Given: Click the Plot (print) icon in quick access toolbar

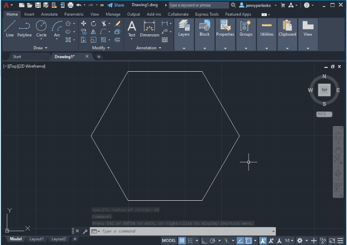Looking at the screenshot, I should 71,5.
